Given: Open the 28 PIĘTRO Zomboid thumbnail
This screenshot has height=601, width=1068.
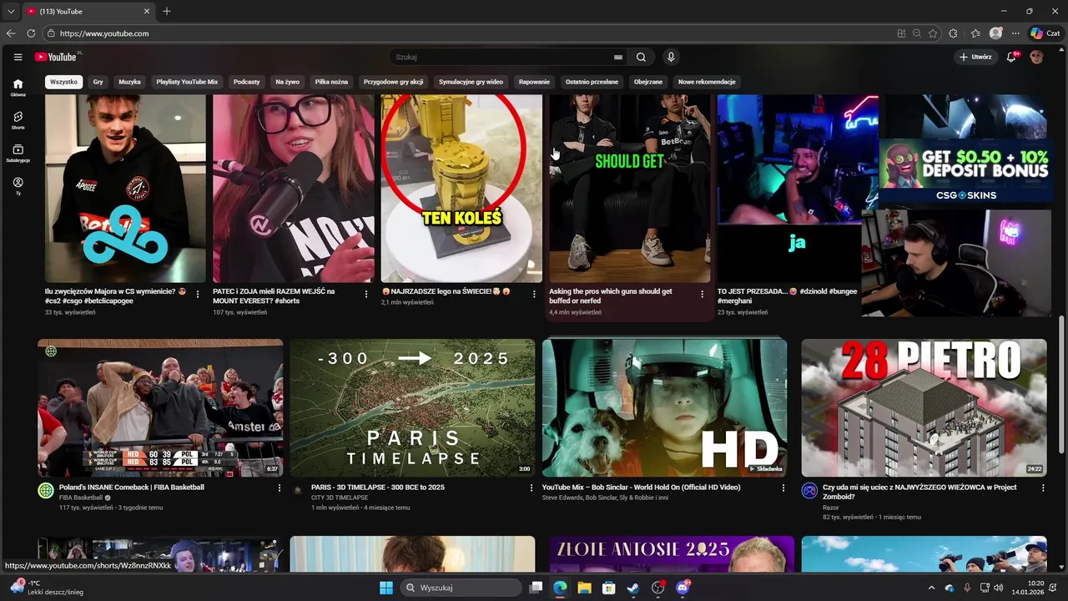Looking at the screenshot, I should pos(924,407).
